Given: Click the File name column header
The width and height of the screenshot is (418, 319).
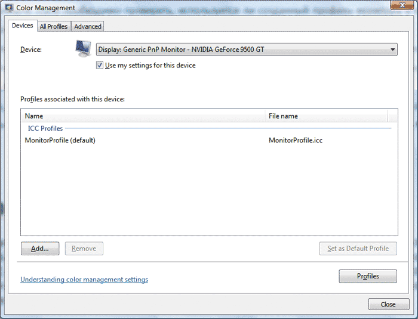Looking at the screenshot, I should pyautogui.click(x=327, y=116).
